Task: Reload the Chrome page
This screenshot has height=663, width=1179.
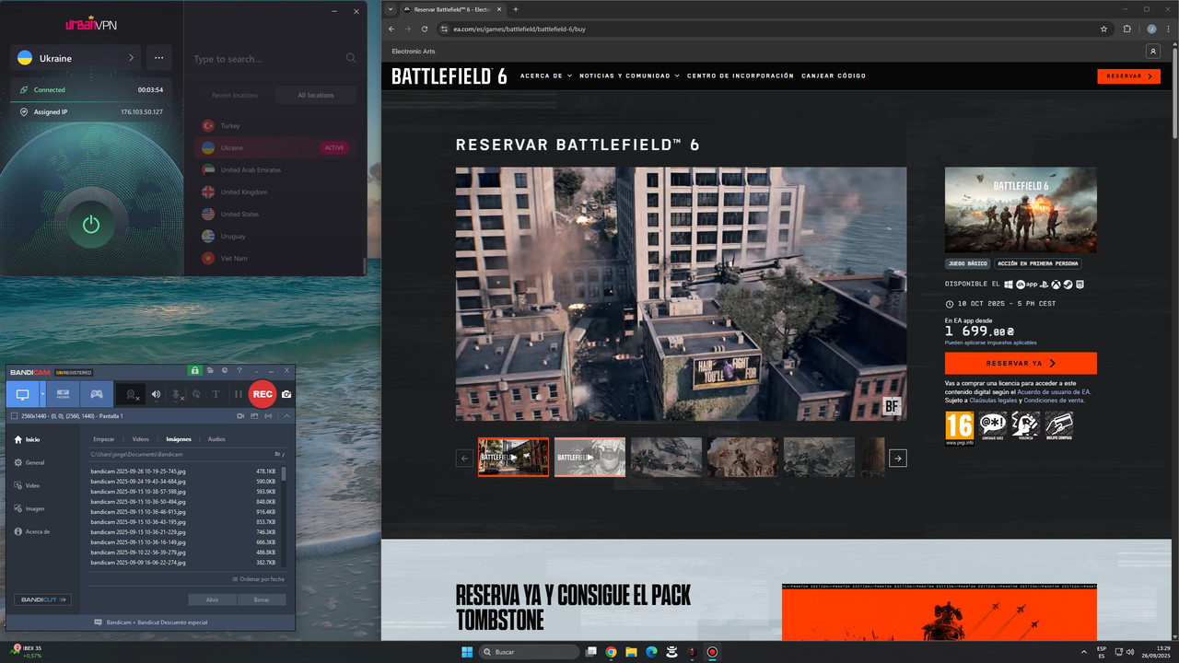Action: pyautogui.click(x=424, y=29)
